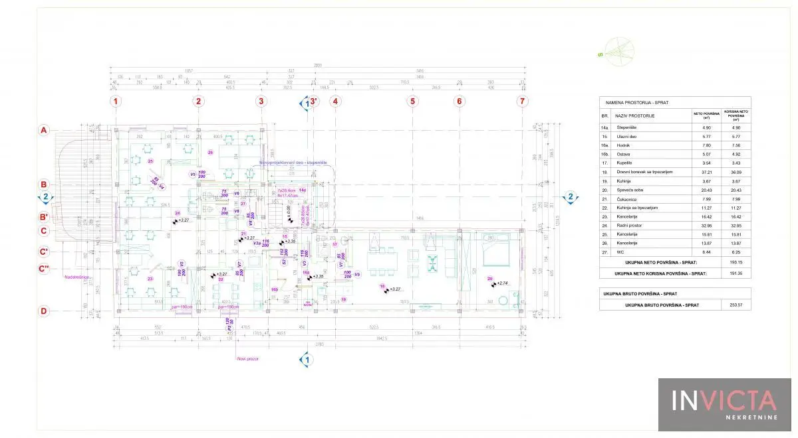Select red grid axis circle 7

[x=523, y=102]
